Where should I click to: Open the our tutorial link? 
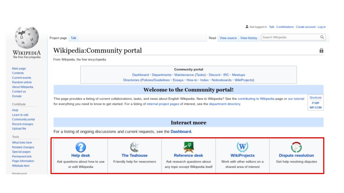296,99
